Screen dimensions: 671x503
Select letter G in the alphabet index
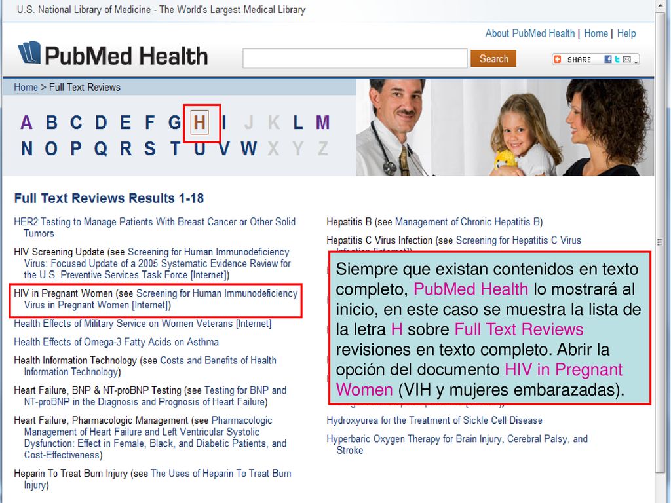point(174,122)
